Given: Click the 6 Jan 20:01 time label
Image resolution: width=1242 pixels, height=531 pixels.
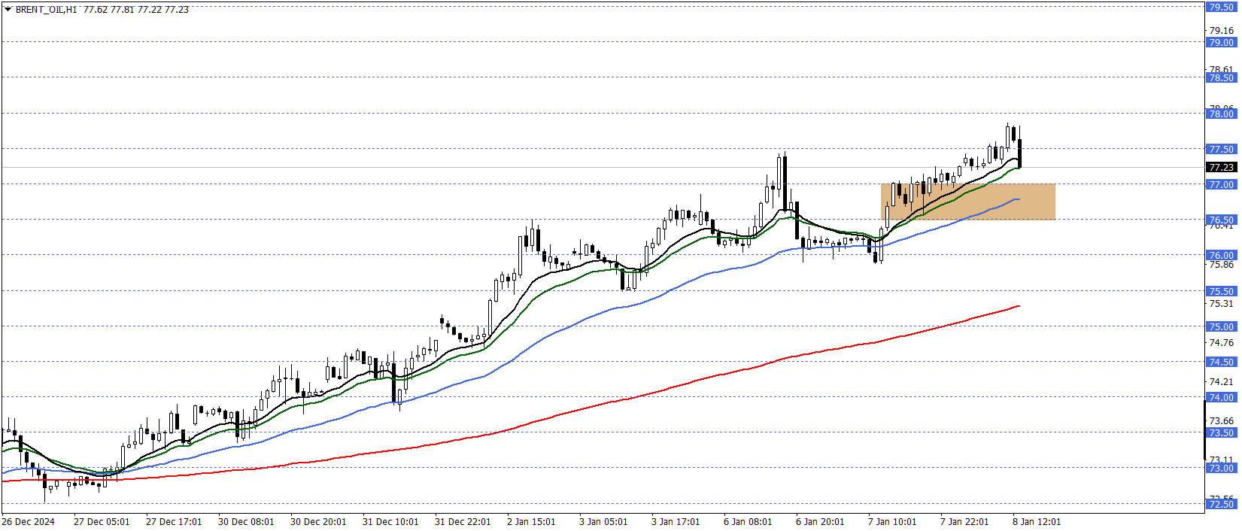Looking at the screenshot, I should pyautogui.click(x=820, y=522).
